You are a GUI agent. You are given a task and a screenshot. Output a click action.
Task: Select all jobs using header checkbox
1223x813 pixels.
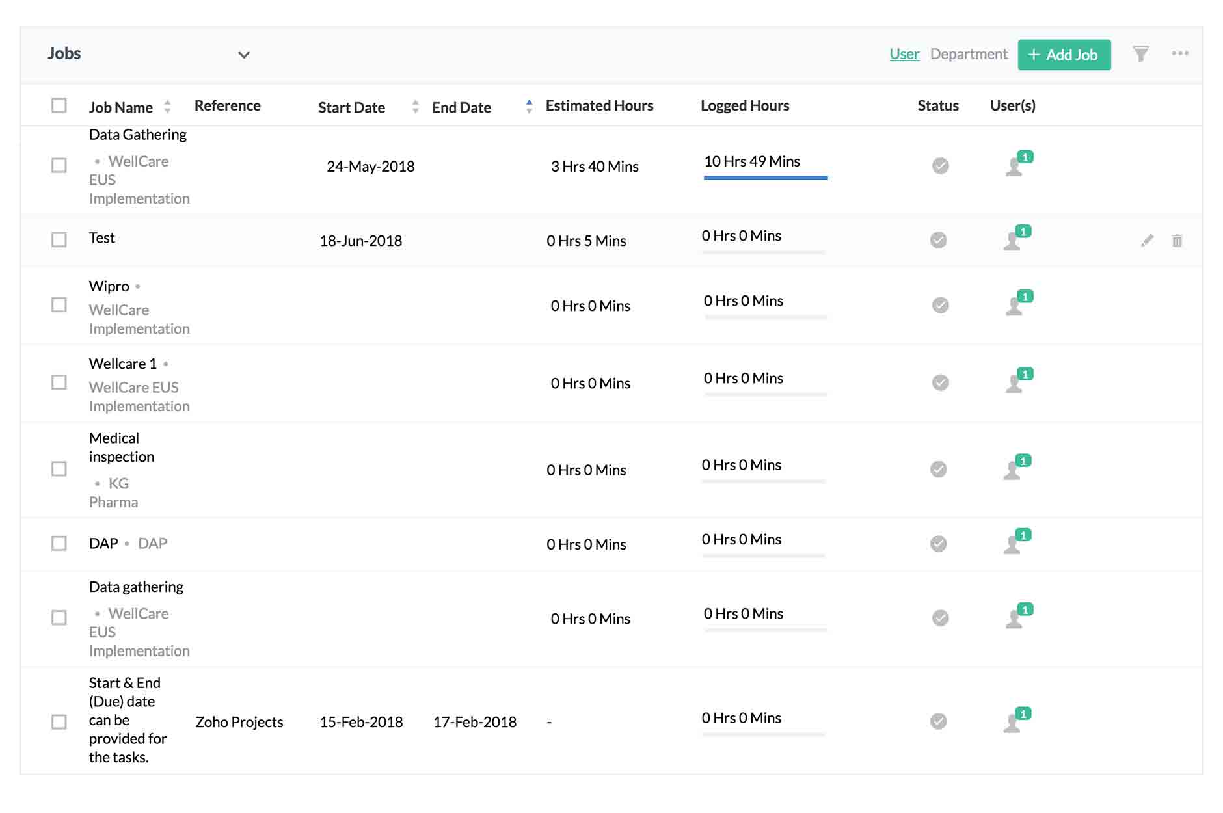(59, 104)
